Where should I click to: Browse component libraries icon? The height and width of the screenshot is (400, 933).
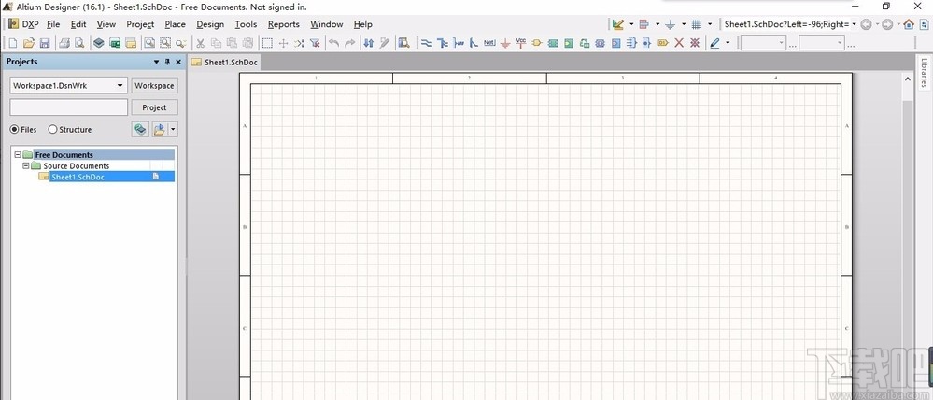pos(404,43)
